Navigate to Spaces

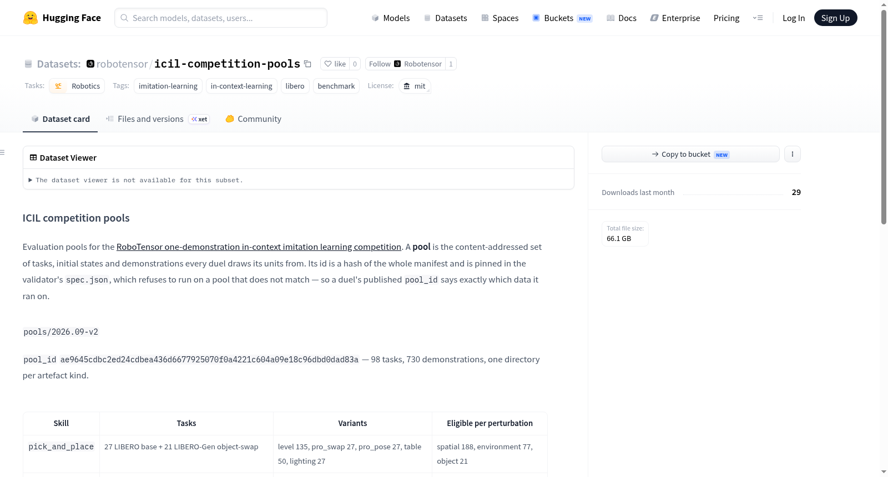500,18
